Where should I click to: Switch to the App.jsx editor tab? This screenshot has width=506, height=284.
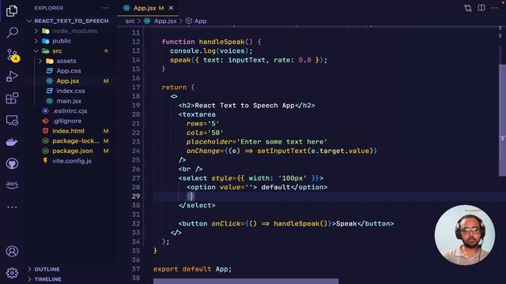(x=148, y=8)
